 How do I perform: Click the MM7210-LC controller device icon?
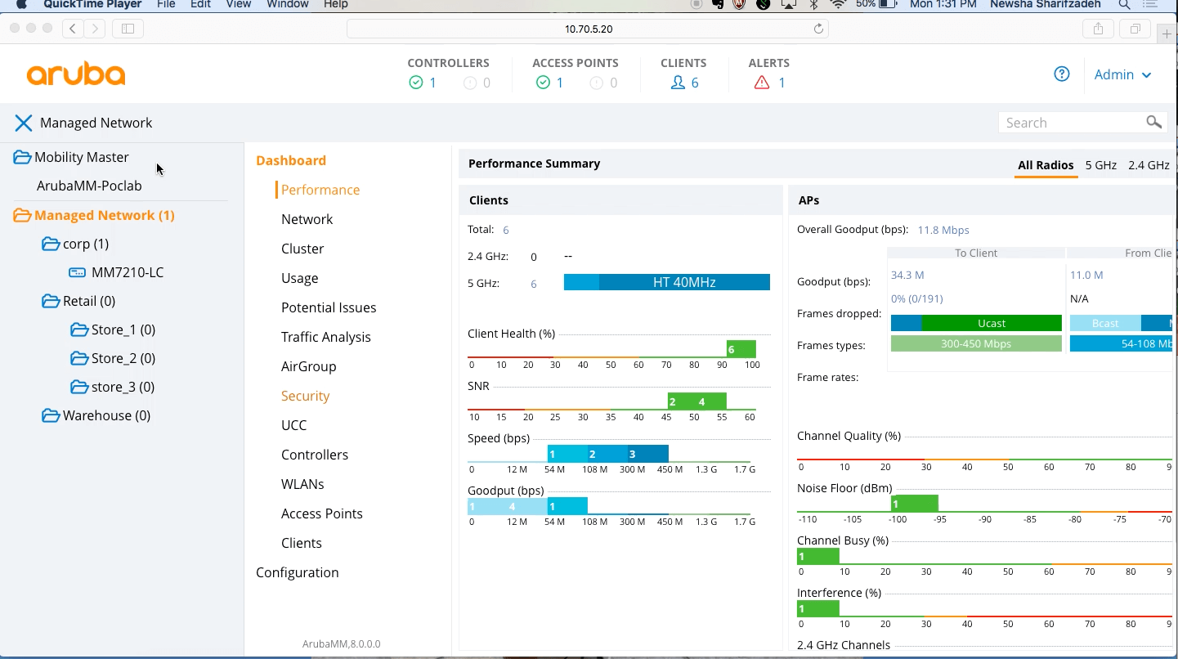tap(78, 272)
